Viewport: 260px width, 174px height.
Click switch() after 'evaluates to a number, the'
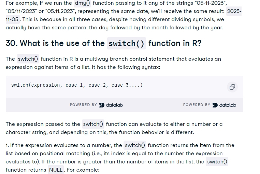pyautogui.click(x=135, y=145)
